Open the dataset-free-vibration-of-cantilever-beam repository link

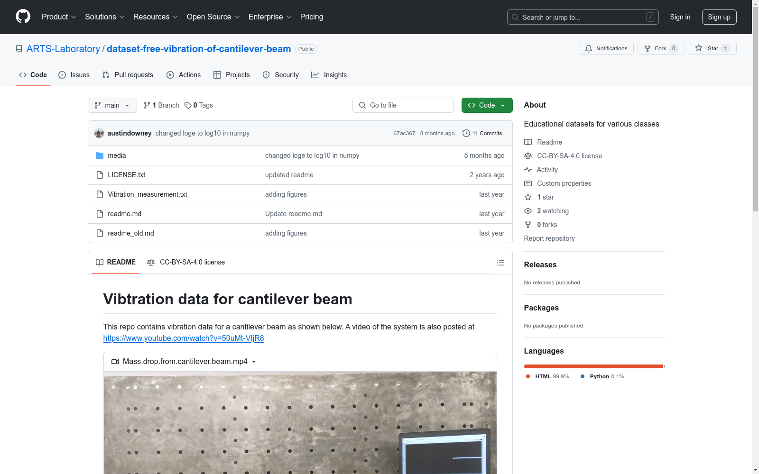tap(199, 49)
